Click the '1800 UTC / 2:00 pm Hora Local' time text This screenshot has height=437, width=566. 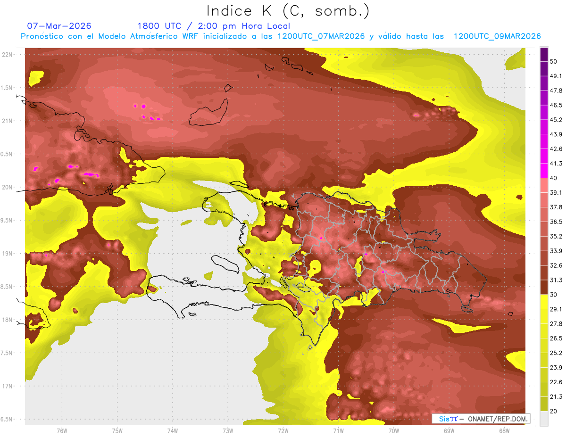point(214,26)
